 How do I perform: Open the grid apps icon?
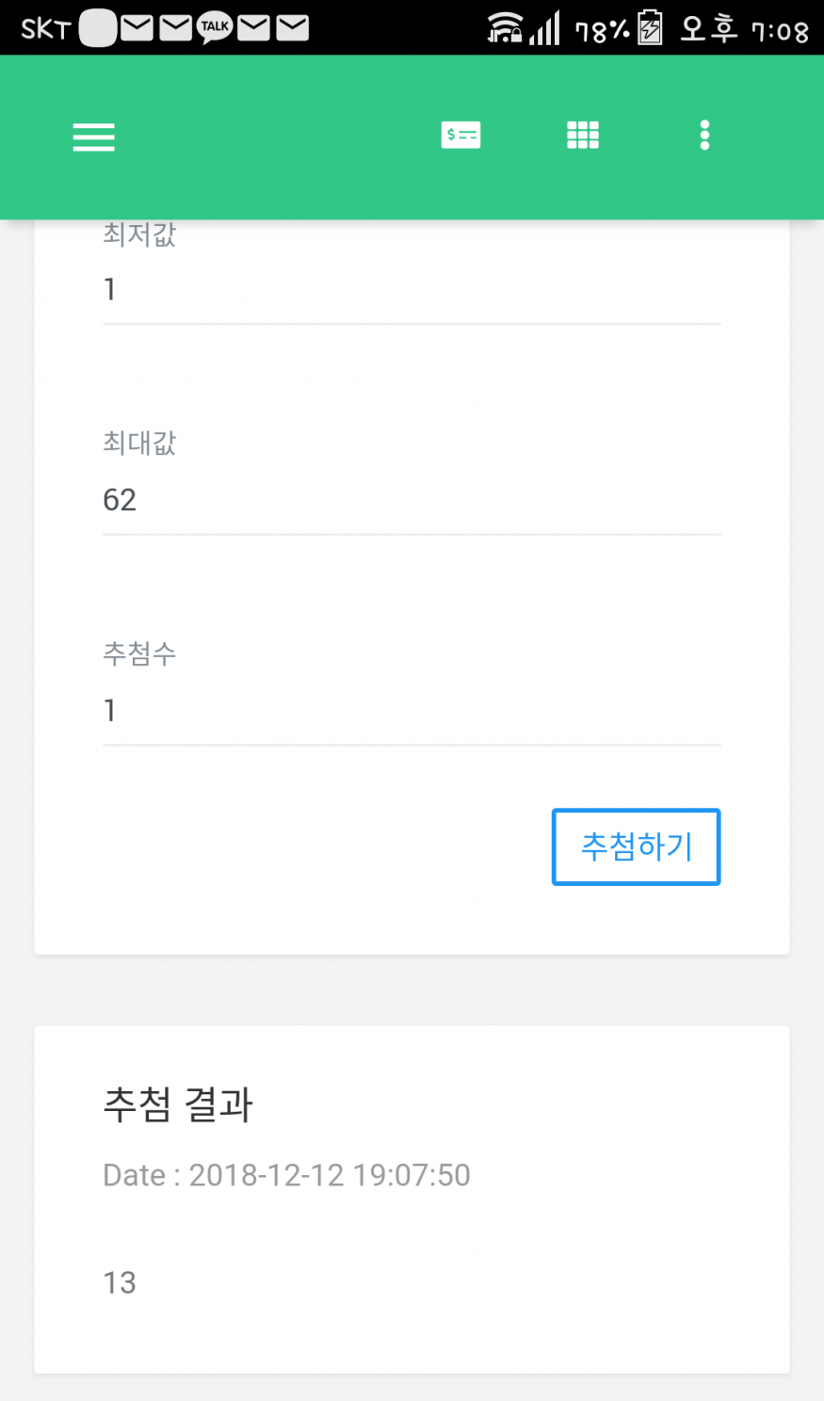point(583,136)
